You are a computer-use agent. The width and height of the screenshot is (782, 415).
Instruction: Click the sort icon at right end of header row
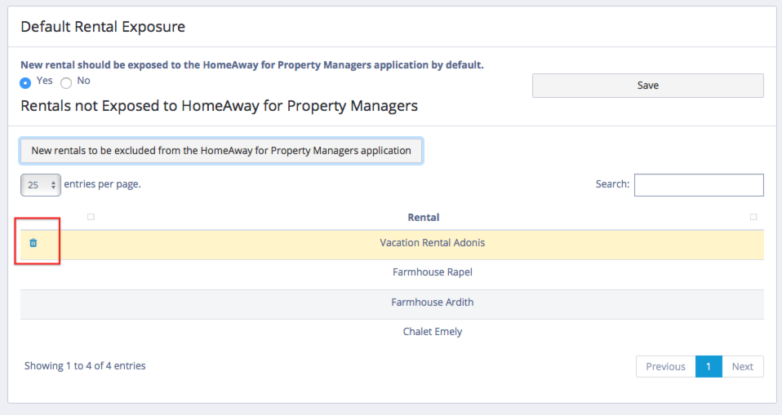click(x=753, y=217)
